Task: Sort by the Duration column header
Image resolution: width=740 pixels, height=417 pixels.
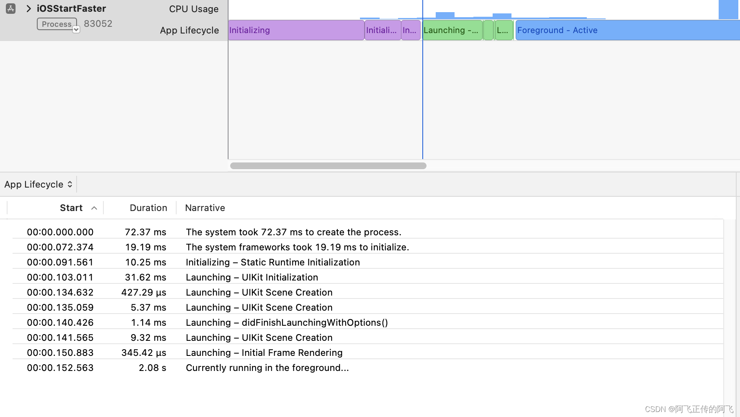Action: tap(148, 208)
